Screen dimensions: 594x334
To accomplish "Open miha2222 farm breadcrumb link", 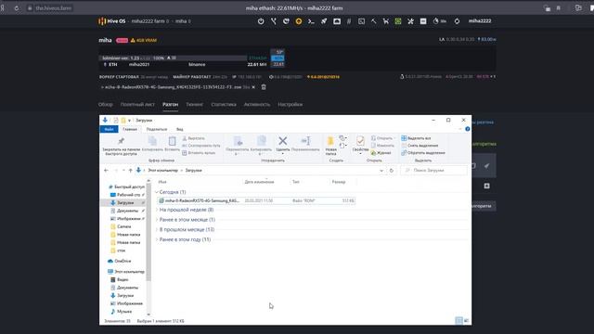I will (148, 21).
